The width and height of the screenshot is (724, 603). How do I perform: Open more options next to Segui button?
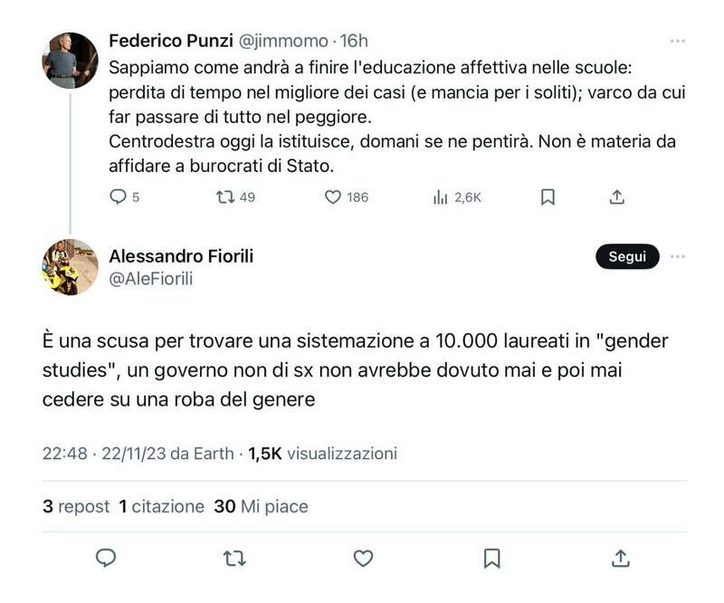click(677, 256)
